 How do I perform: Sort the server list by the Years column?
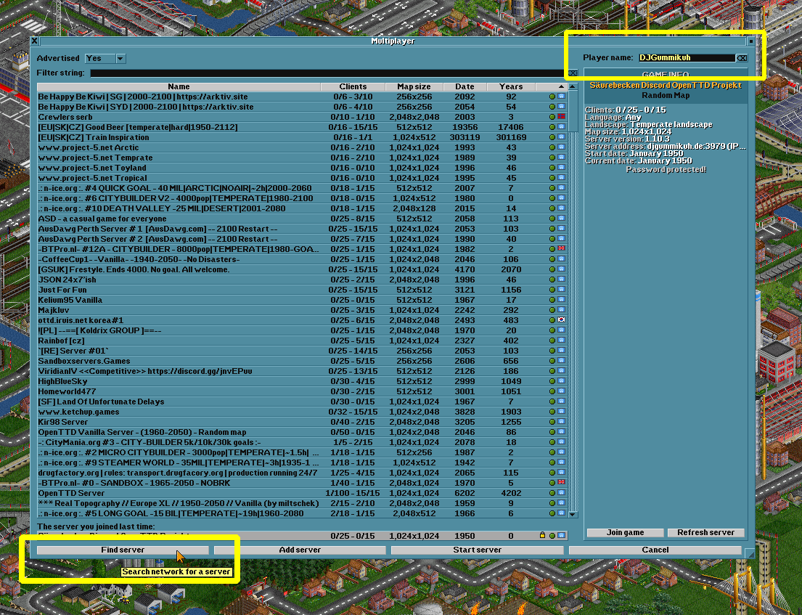click(510, 87)
